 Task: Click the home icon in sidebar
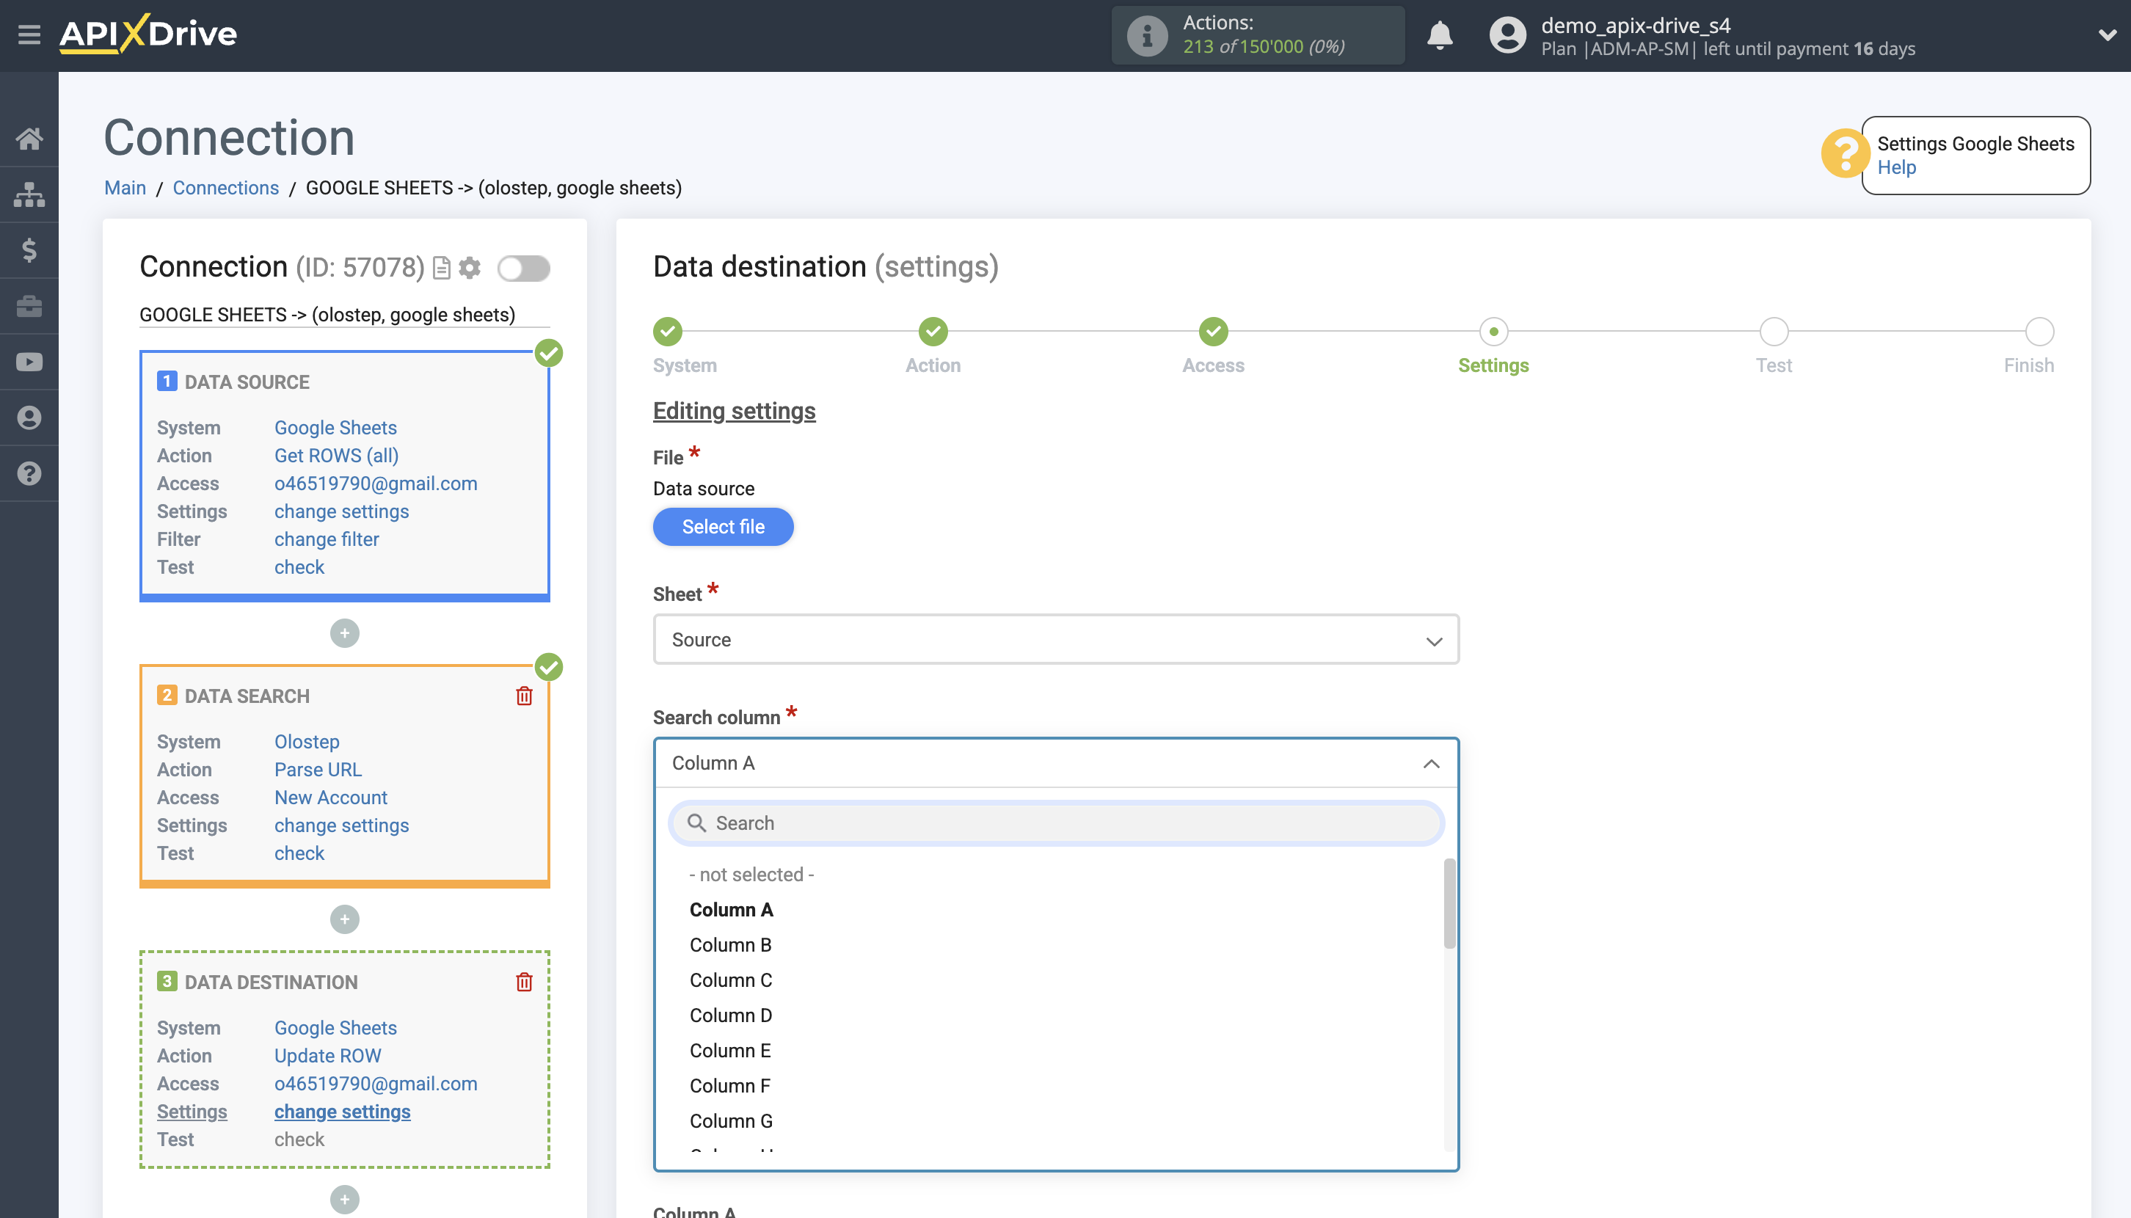pyautogui.click(x=29, y=138)
